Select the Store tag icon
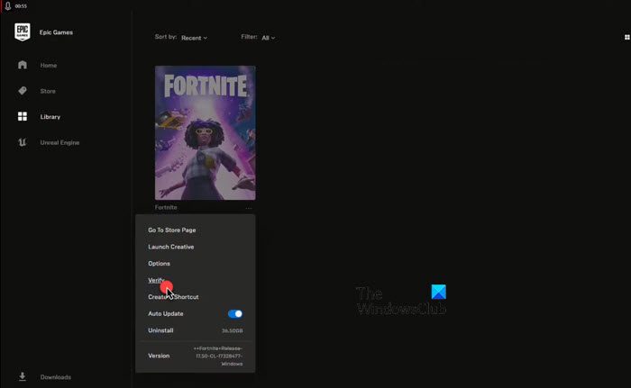Viewport: 631px width, 388px height. click(x=23, y=90)
